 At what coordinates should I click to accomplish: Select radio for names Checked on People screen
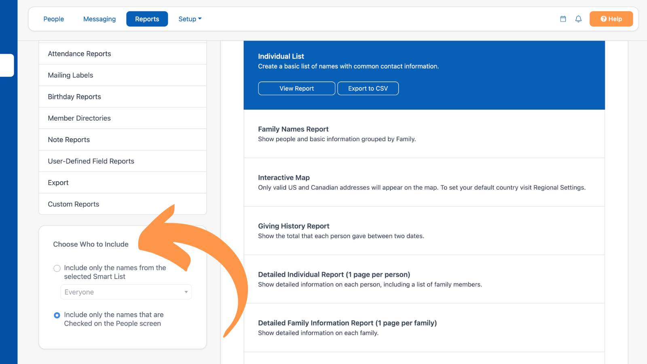click(57, 315)
